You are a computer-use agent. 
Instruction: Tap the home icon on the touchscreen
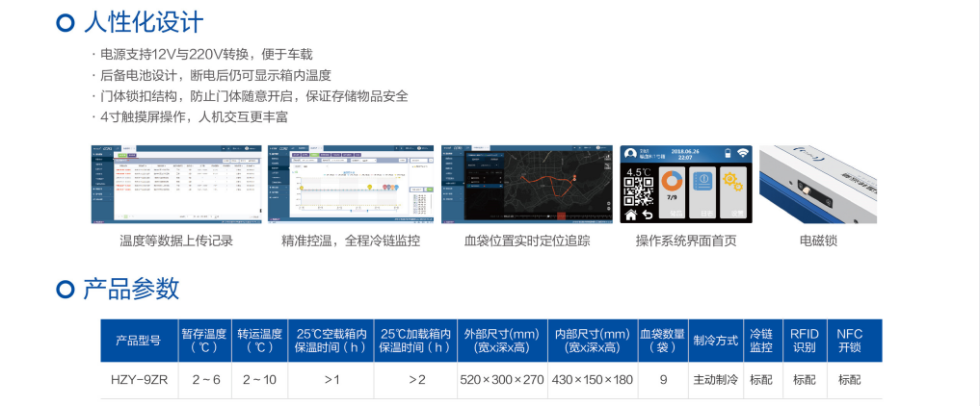point(630,216)
